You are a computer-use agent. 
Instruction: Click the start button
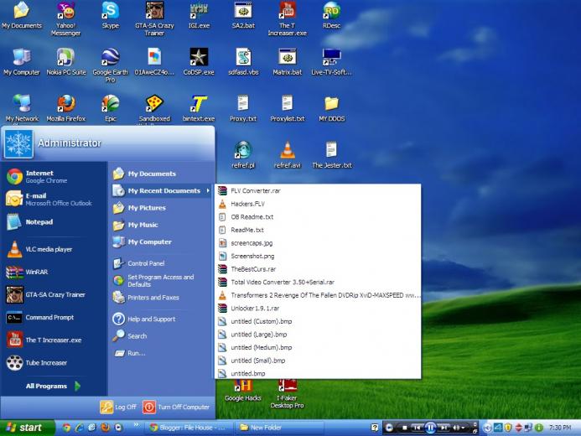pos(27,428)
